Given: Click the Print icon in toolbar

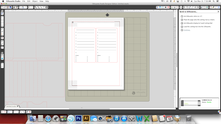Looking at the screenshot, I should click(x=14, y=7).
